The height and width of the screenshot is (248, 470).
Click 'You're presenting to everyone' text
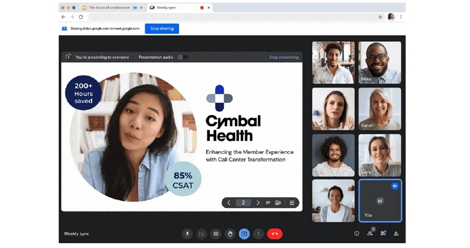[102, 57]
